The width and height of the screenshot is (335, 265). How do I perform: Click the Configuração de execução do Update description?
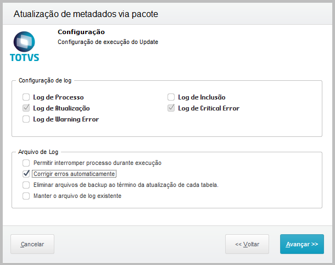pyautogui.click(x=108, y=42)
